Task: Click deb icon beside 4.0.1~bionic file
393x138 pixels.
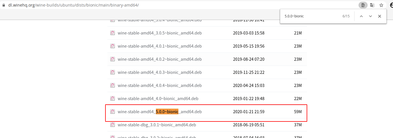Action: point(113,46)
